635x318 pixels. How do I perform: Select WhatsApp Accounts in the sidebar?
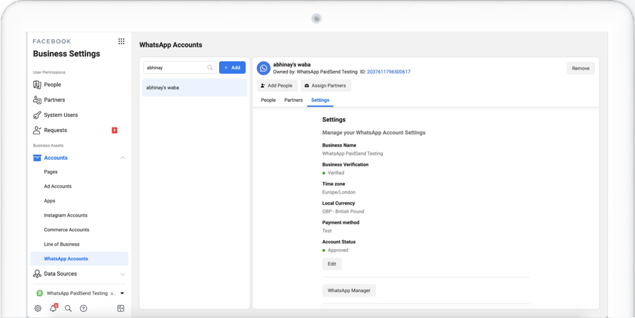[79, 259]
